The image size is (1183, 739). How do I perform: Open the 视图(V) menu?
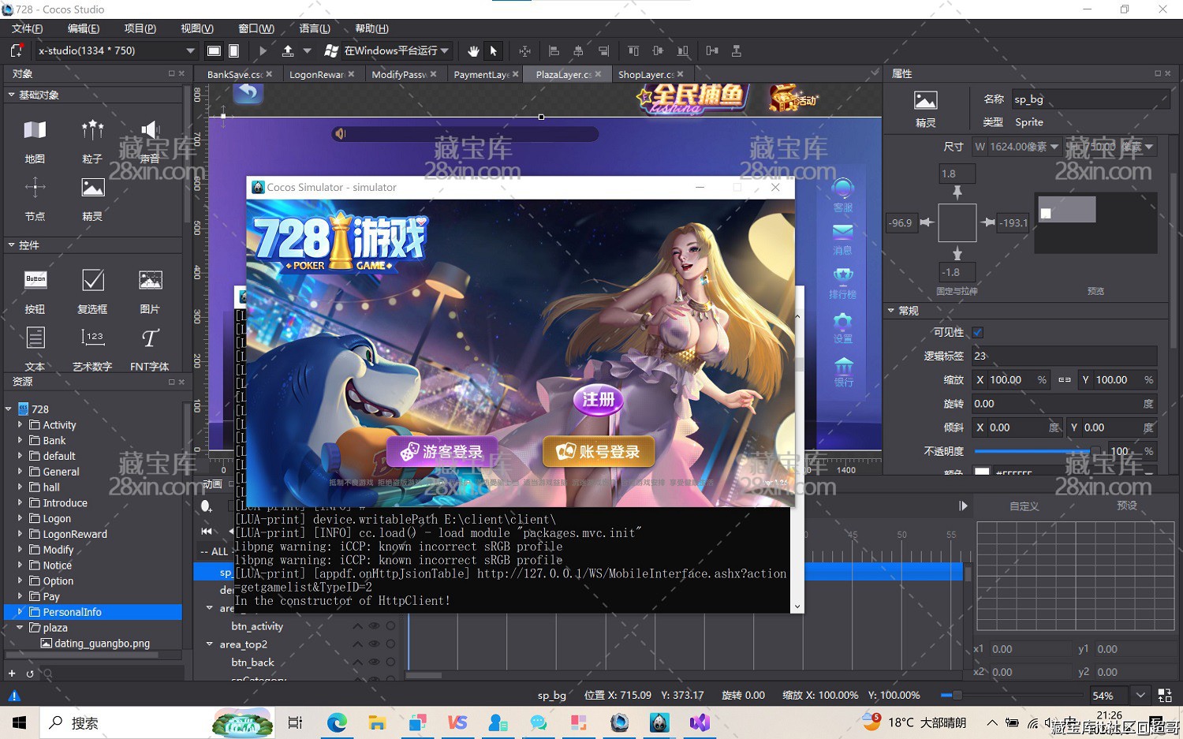[197, 28]
